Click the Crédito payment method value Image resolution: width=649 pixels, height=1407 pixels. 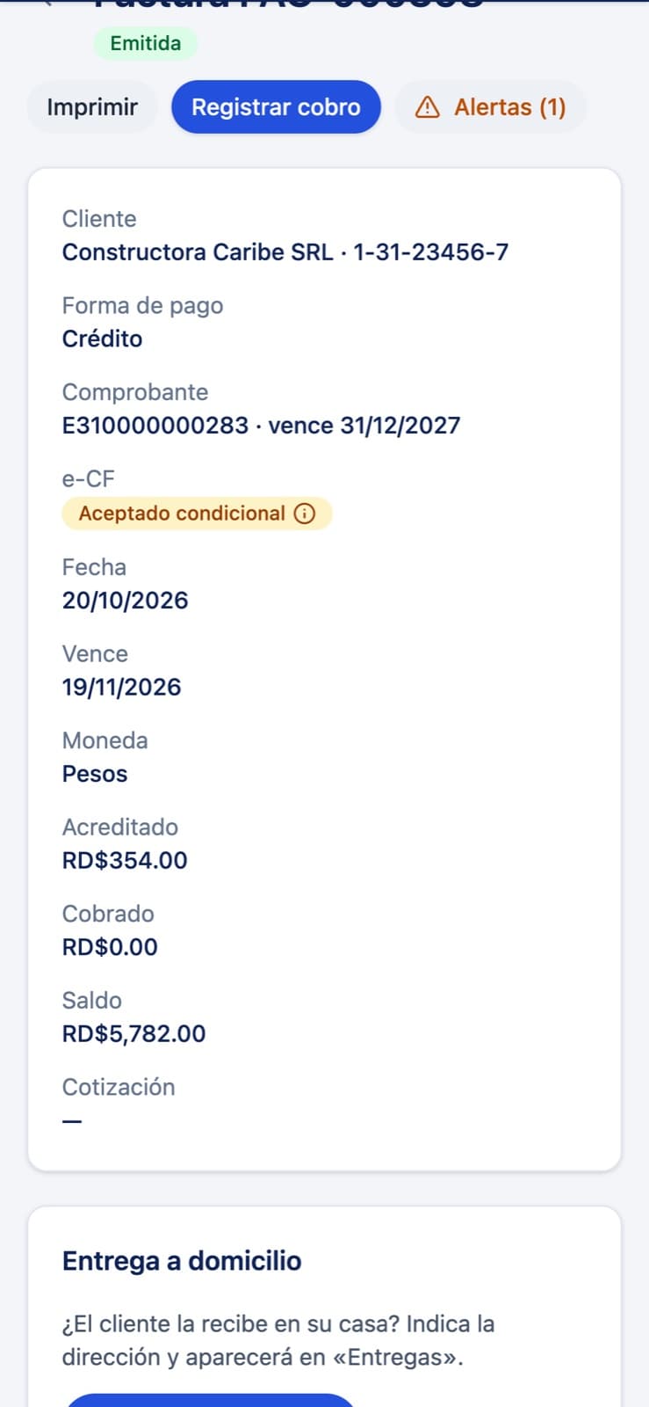[102, 339]
